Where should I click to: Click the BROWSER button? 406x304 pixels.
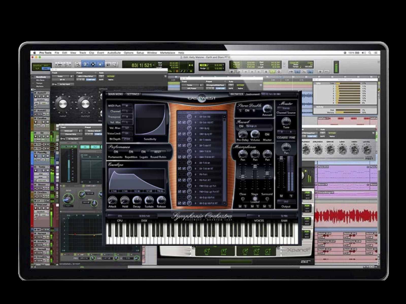click(x=237, y=94)
